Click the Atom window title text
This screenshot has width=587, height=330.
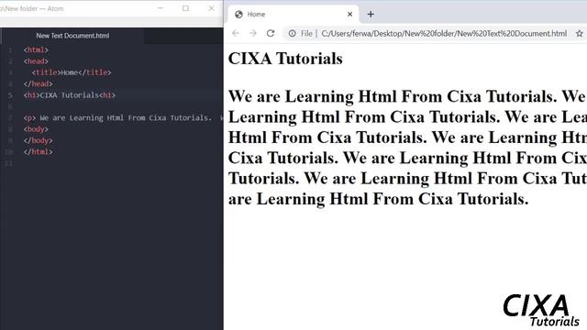[x=32, y=8]
